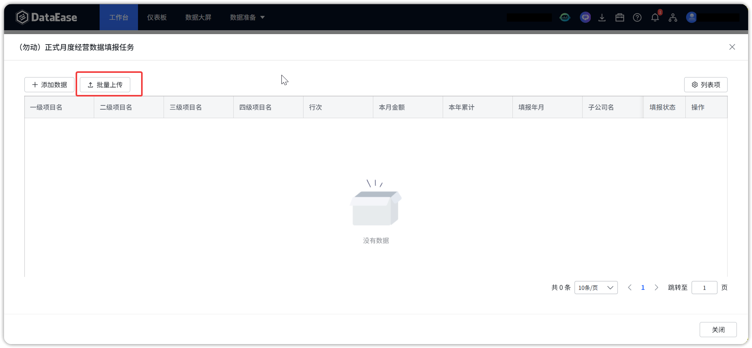The width and height of the screenshot is (752, 348).
Task: Click the 添加数据 button
Action: 49,85
